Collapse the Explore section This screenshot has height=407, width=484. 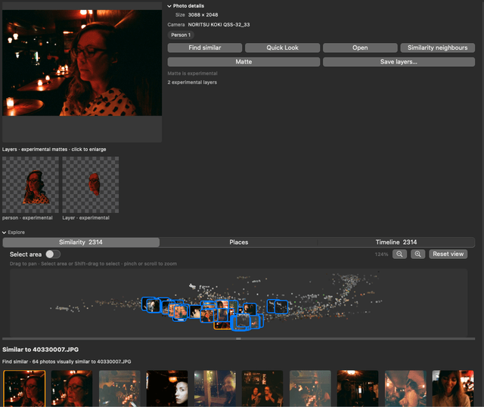pos(5,233)
